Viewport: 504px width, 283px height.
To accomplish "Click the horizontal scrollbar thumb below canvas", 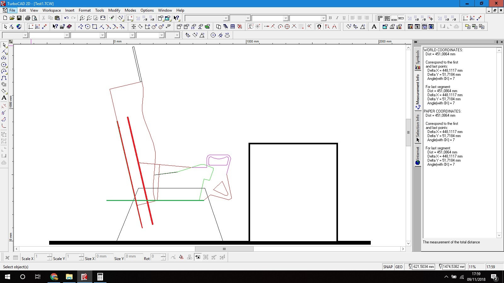I will [x=224, y=249].
